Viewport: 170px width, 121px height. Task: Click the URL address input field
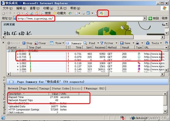(x=80, y=18)
